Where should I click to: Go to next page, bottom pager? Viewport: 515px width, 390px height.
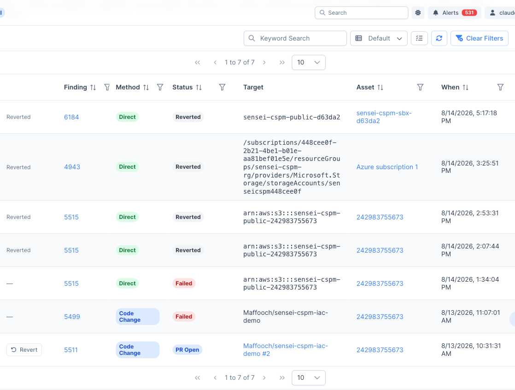pos(264,378)
